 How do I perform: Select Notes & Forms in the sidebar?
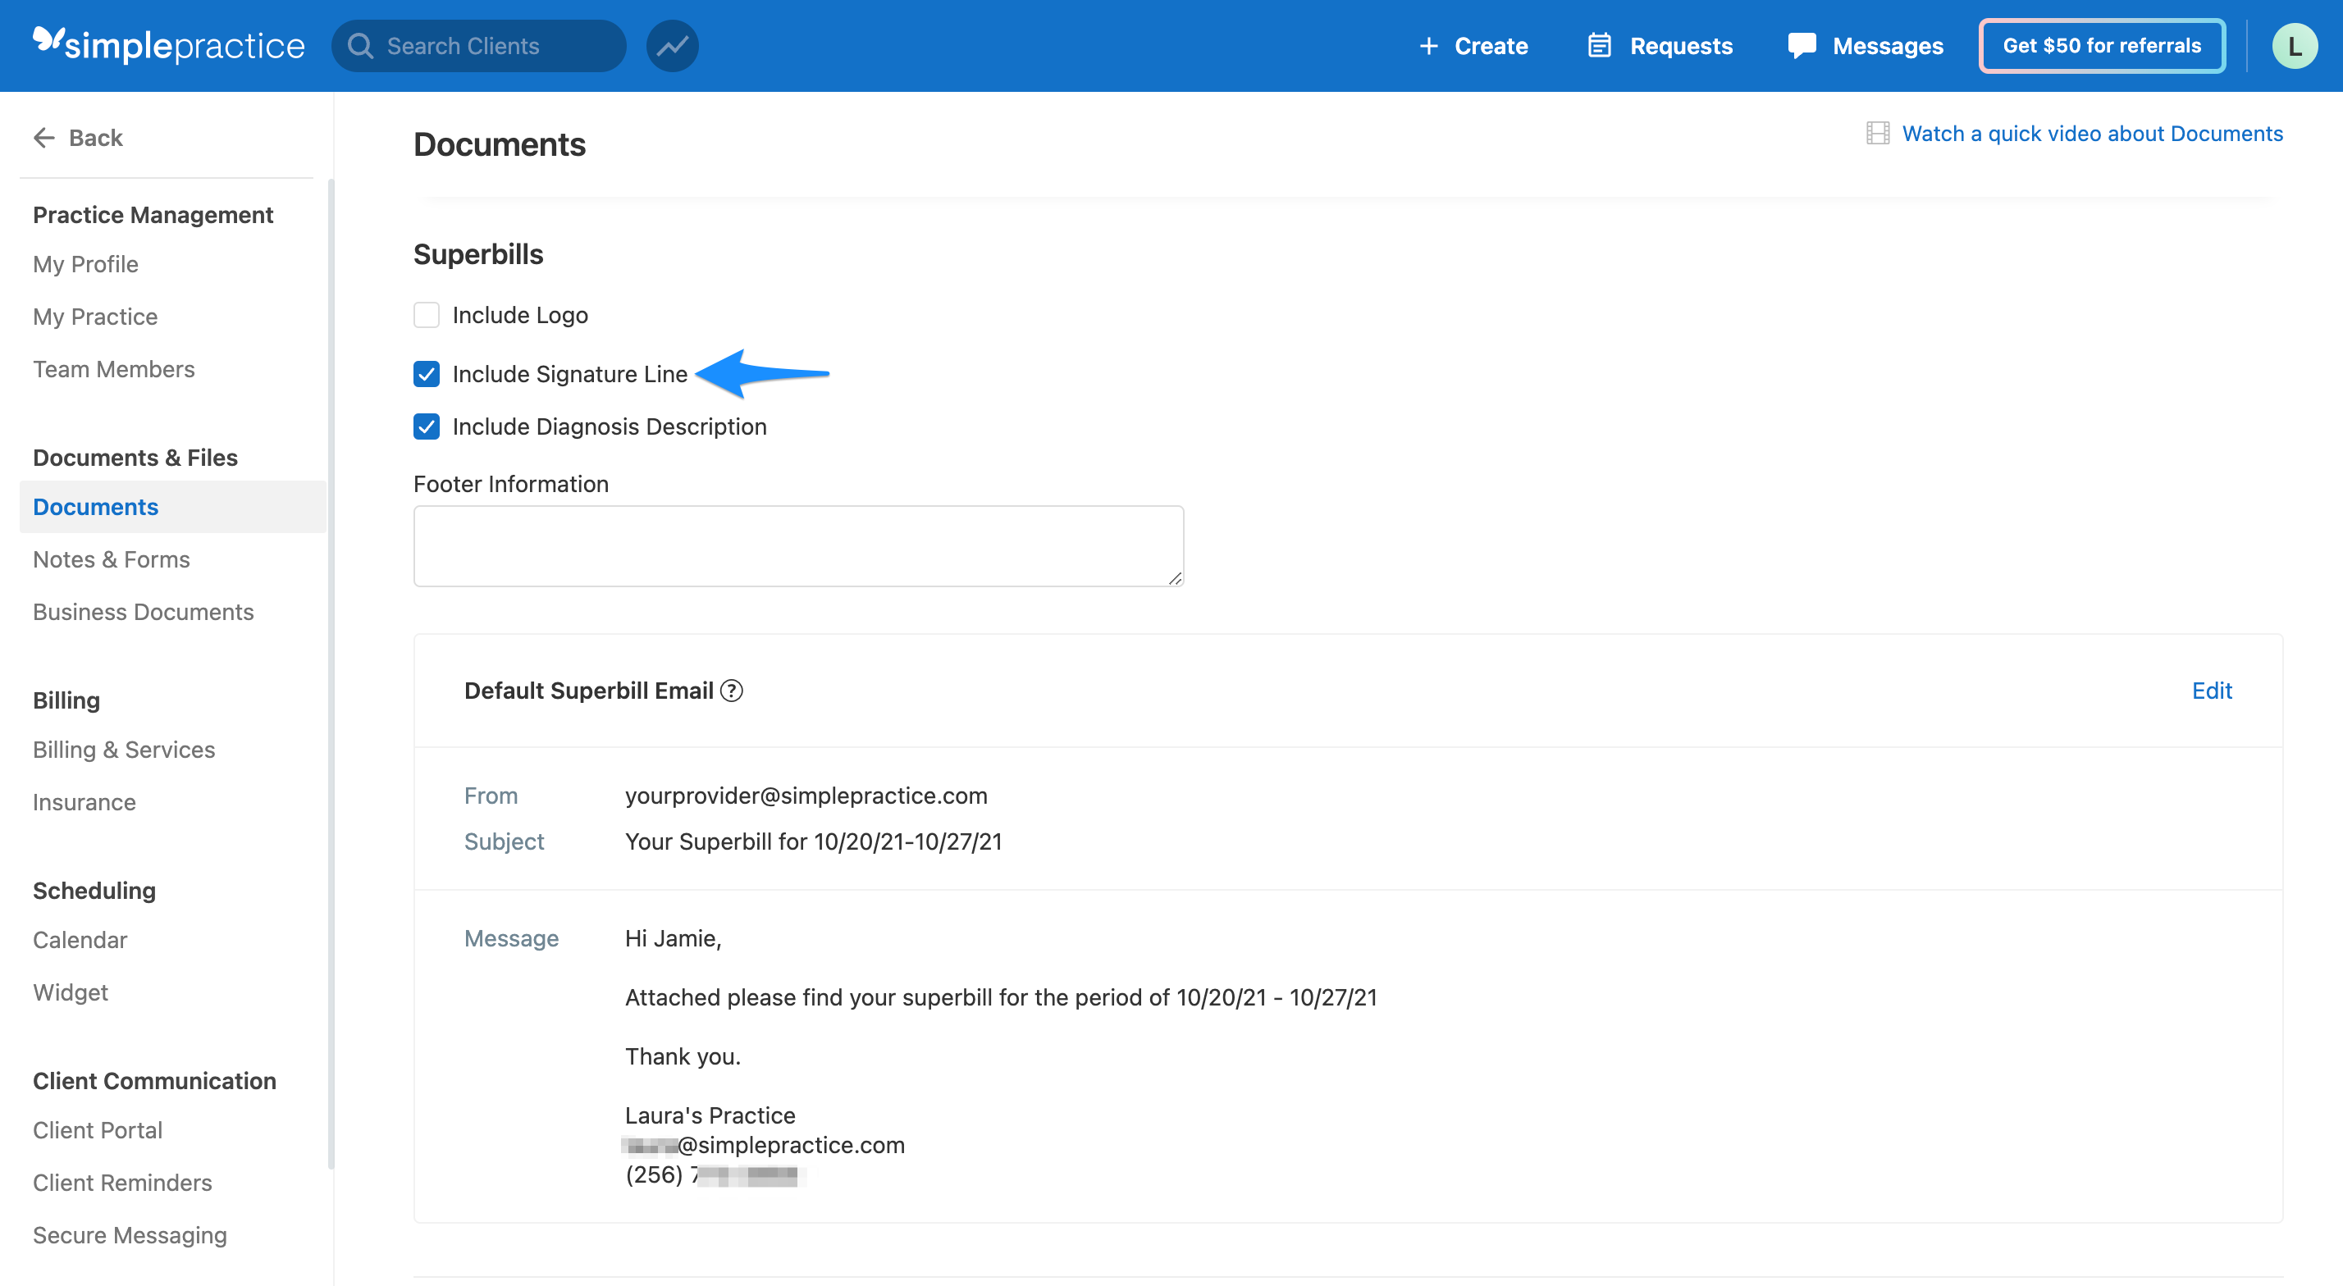(111, 559)
